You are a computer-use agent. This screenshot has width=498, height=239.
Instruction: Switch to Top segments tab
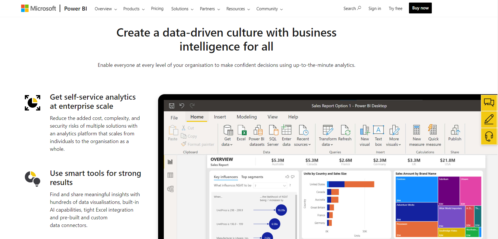(252, 177)
